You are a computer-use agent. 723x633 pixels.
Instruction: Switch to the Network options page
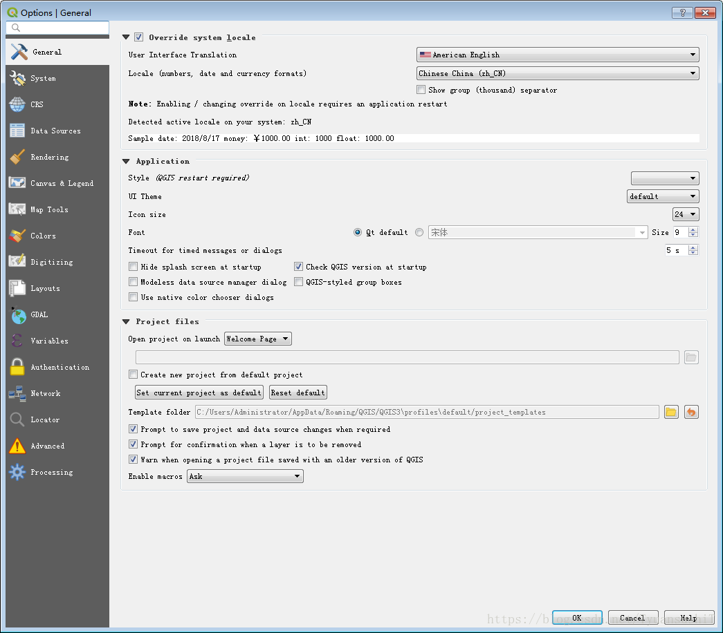(57, 393)
